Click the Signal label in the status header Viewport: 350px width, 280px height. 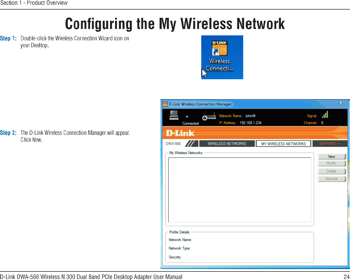[312, 116]
